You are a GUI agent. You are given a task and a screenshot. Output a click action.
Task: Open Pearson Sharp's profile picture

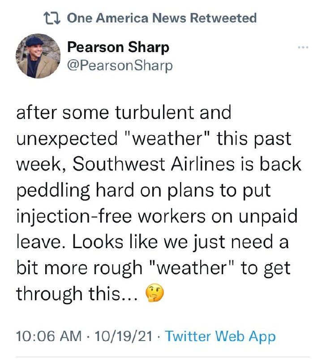pos(38,56)
